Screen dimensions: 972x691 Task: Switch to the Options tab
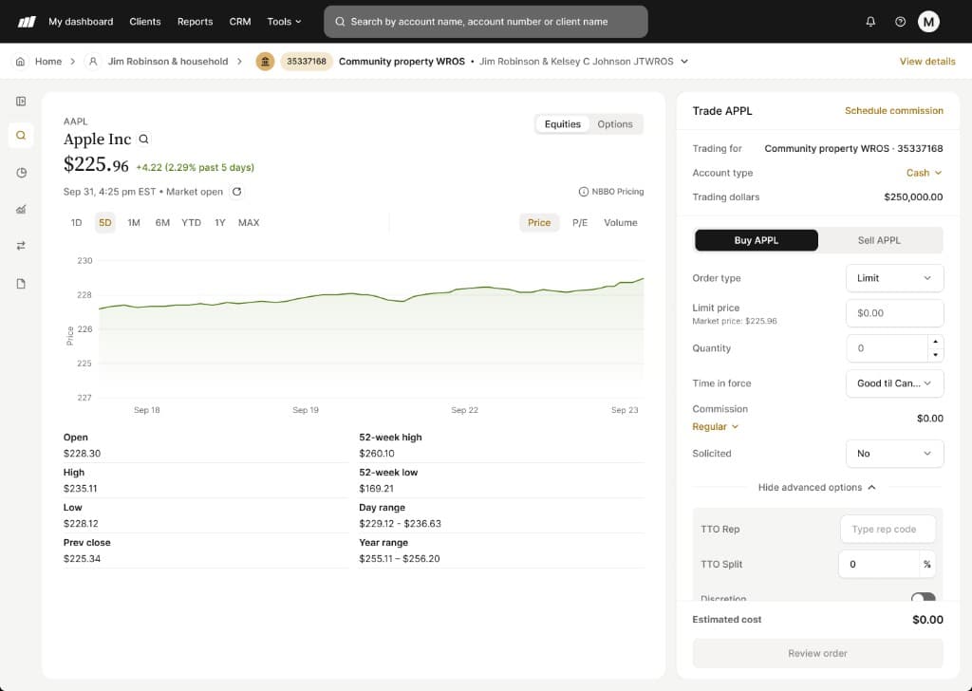615,124
